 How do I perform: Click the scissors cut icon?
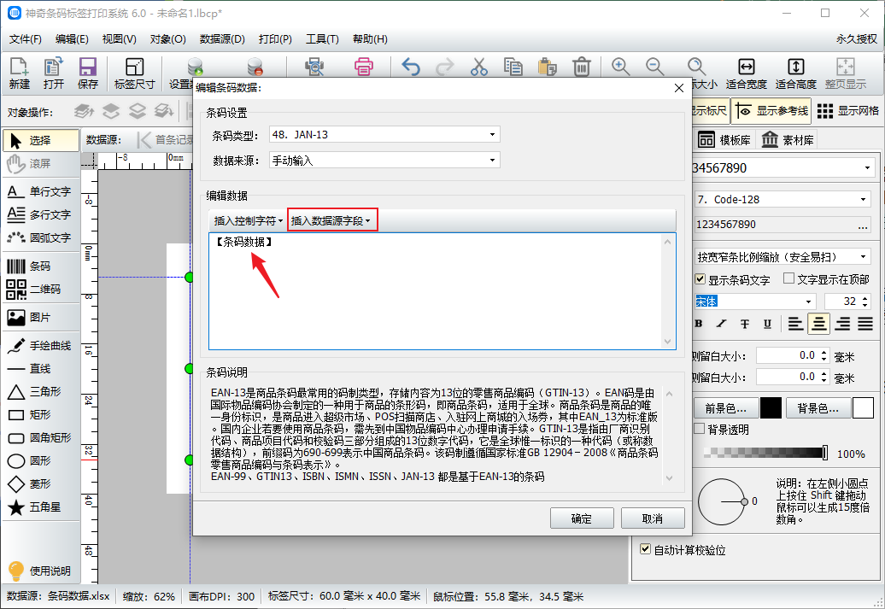(x=478, y=67)
